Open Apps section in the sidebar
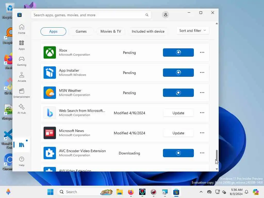 tap(22, 45)
